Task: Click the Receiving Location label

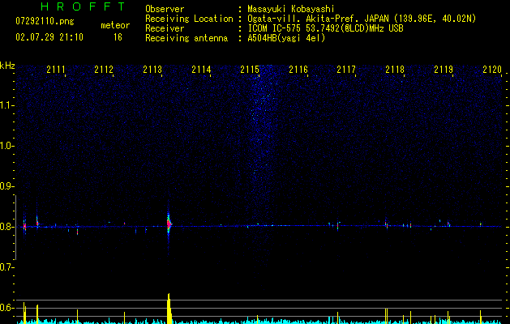Action: click(x=189, y=19)
